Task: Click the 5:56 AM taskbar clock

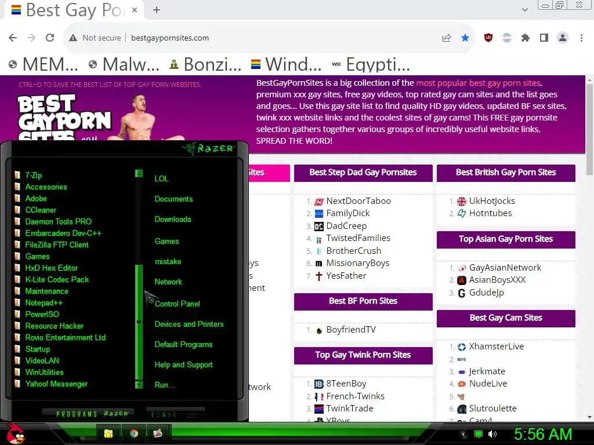Action: point(542,434)
